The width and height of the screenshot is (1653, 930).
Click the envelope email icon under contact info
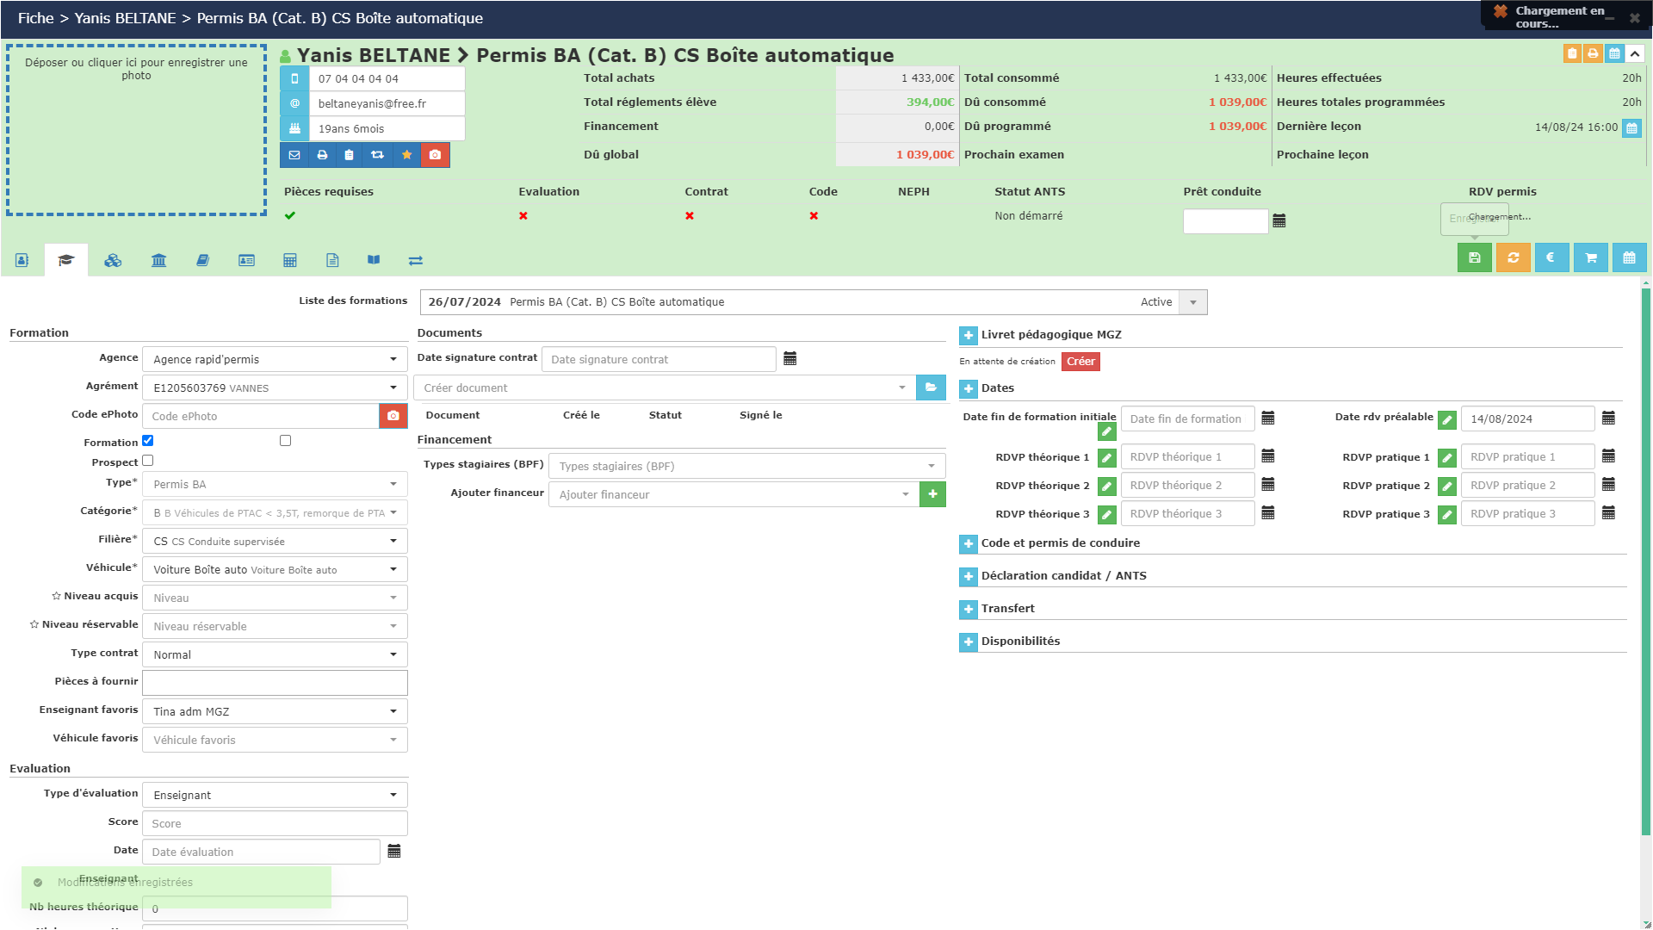[x=294, y=155]
